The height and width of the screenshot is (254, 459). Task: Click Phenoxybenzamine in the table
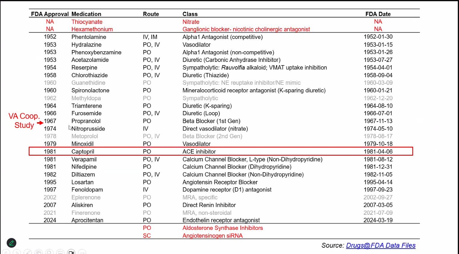point(96,52)
